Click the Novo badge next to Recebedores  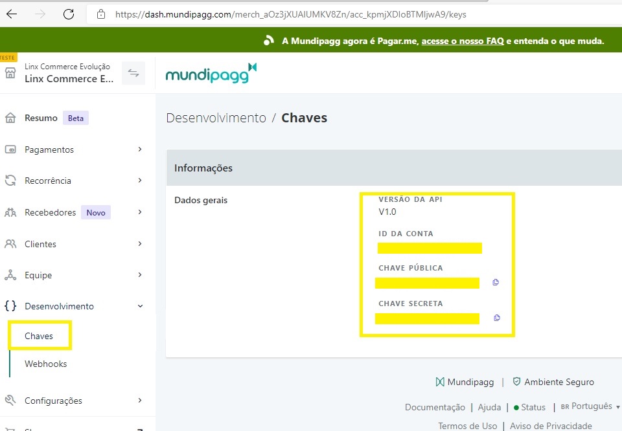tap(96, 212)
